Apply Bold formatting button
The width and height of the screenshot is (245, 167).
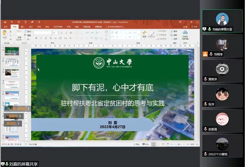coord(36,38)
